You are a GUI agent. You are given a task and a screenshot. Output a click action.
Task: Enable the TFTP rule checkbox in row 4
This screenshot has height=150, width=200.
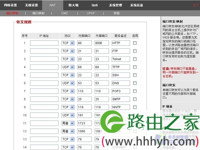click(x=135, y=67)
